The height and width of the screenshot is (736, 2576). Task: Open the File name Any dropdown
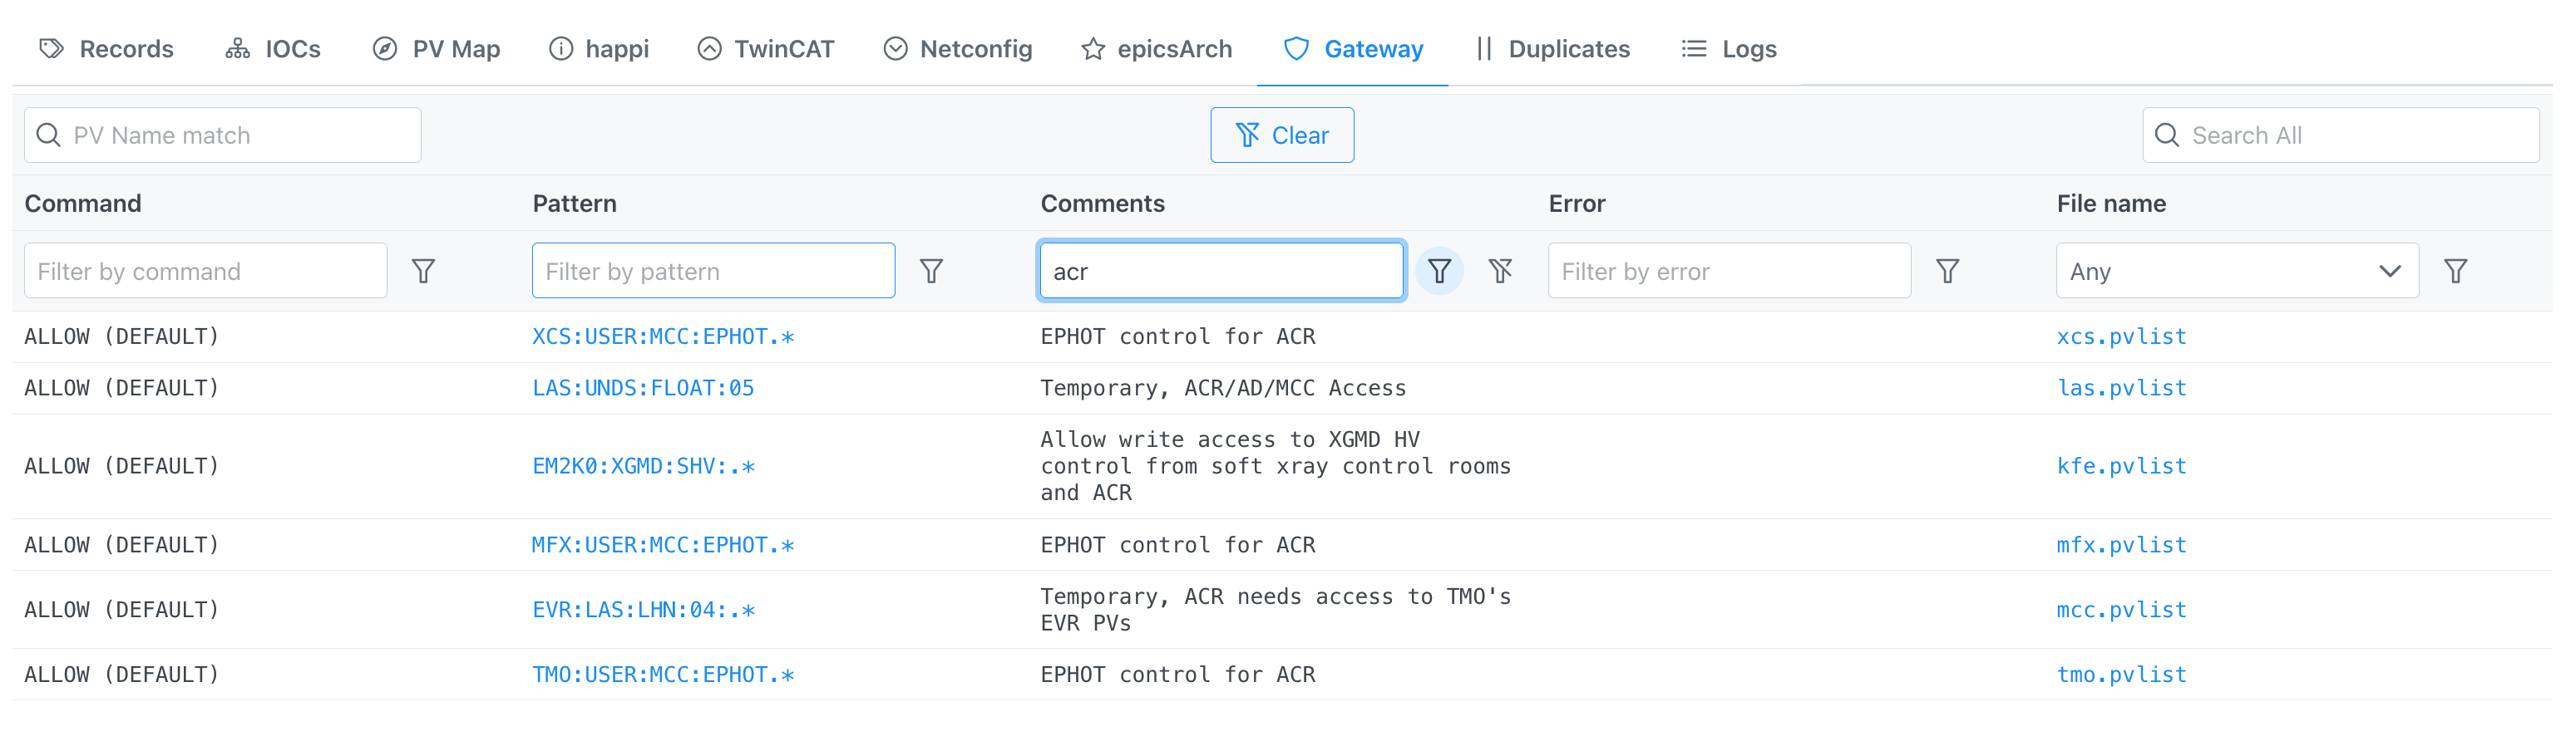(2237, 270)
